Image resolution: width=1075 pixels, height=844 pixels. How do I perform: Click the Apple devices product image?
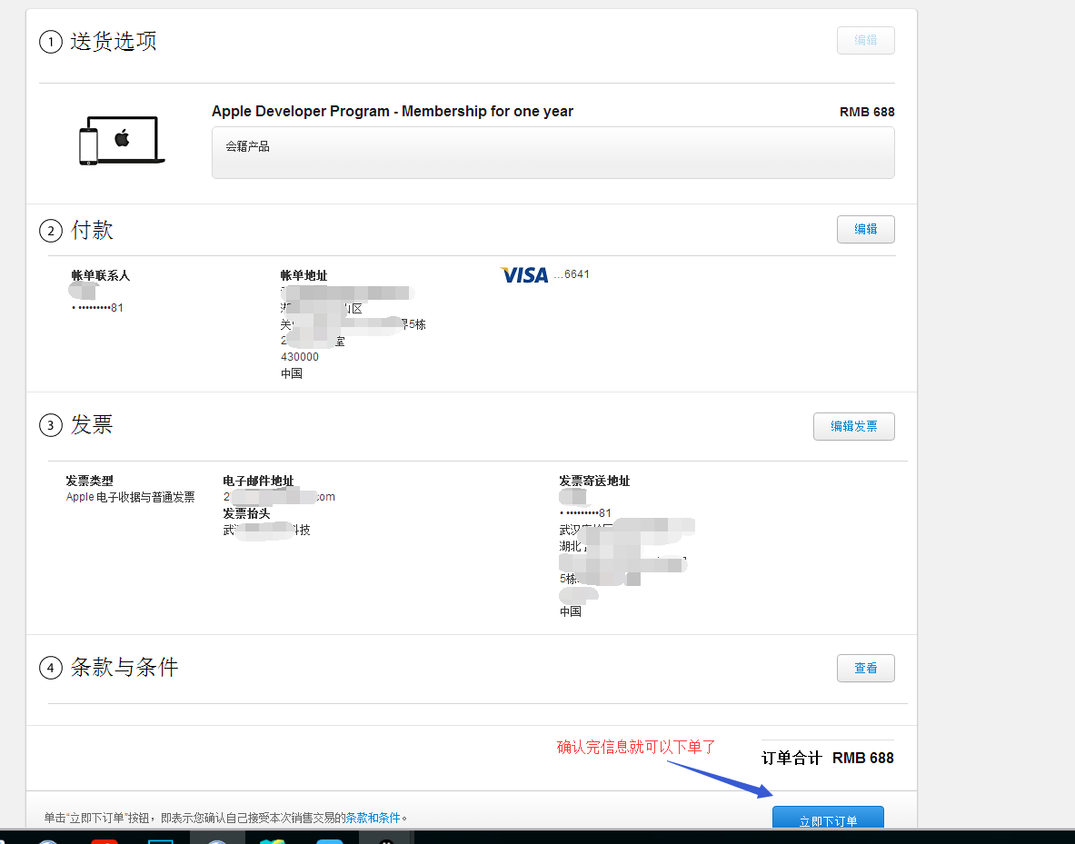point(121,141)
